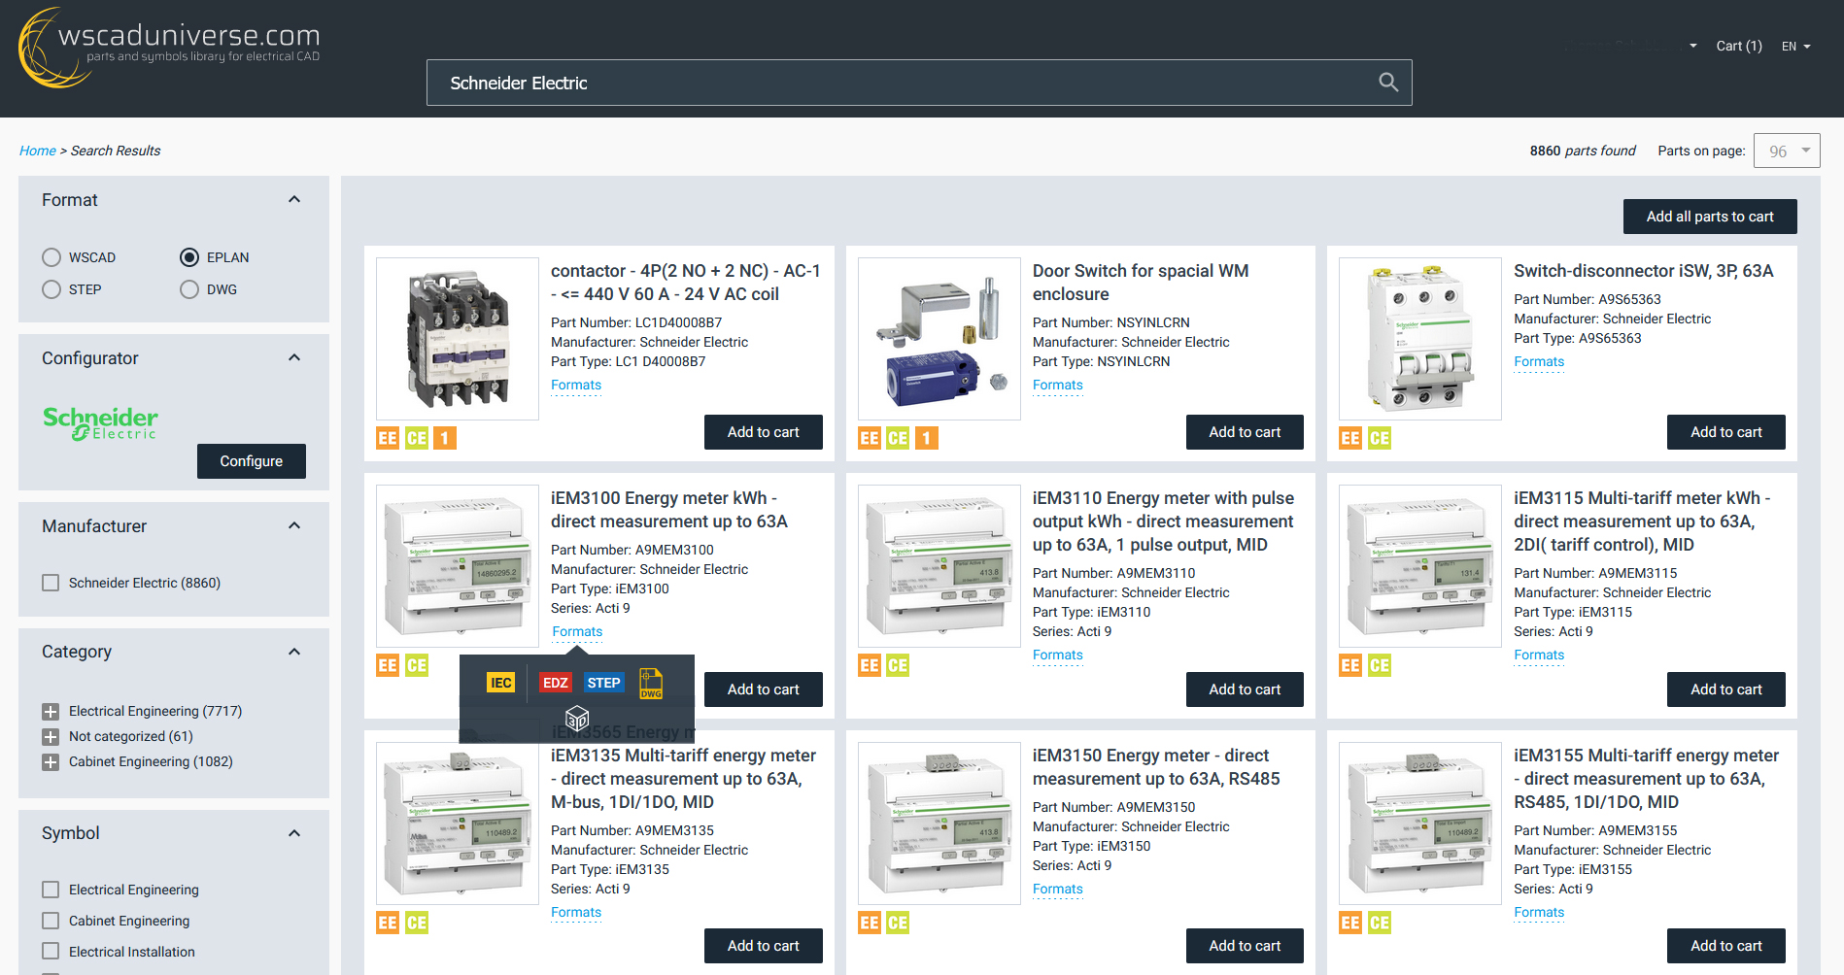Image resolution: width=1844 pixels, height=975 pixels.
Task: Click the DWG file icon in popup
Action: point(651,684)
